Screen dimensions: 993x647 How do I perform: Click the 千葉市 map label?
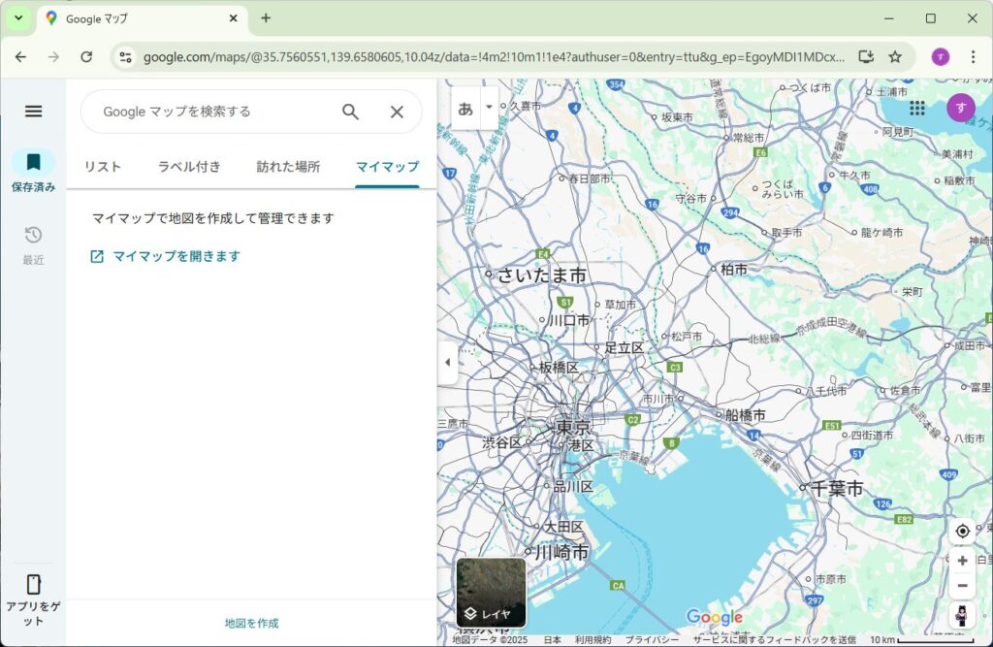click(837, 489)
